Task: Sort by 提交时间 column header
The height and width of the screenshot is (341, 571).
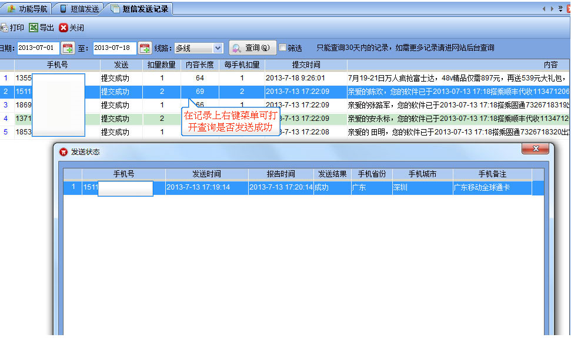Action: click(306, 65)
